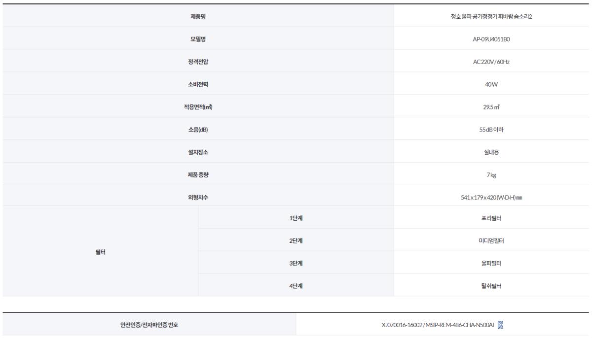This screenshot has height=338, width=592.
Task: Click the 7kg product weight value
Action: (491, 175)
